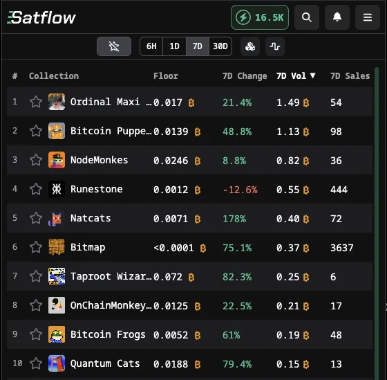Sort by Floor column header
This screenshot has height=380, width=387.
(166, 75)
